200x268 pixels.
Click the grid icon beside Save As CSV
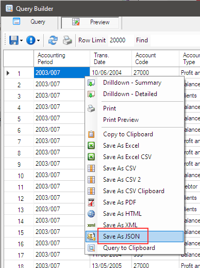(91, 168)
